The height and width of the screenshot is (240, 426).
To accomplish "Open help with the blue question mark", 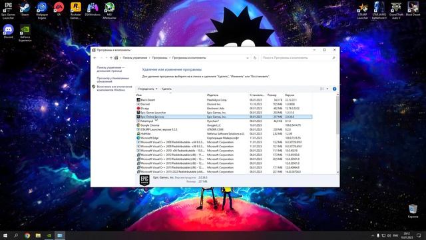I will [334, 89].
